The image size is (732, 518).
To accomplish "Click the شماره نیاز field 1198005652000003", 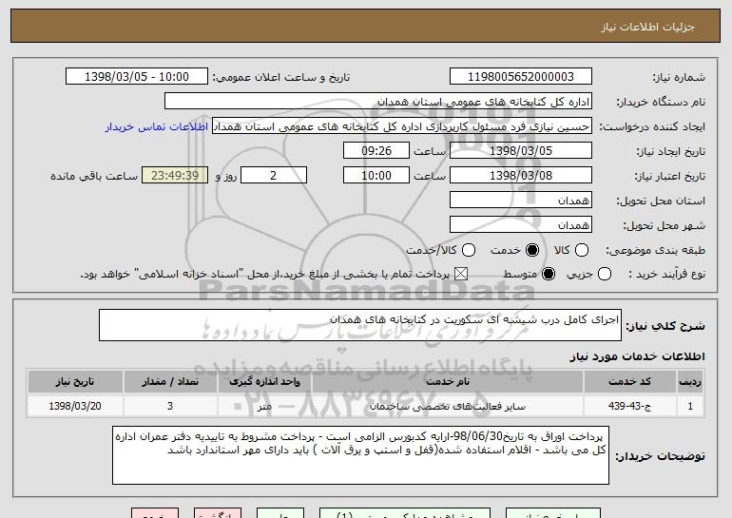I will click(521, 77).
